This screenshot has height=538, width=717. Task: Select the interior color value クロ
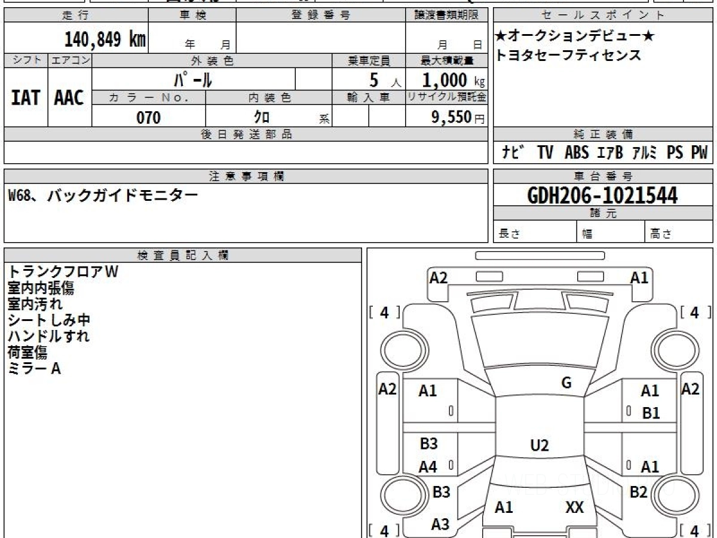(262, 117)
